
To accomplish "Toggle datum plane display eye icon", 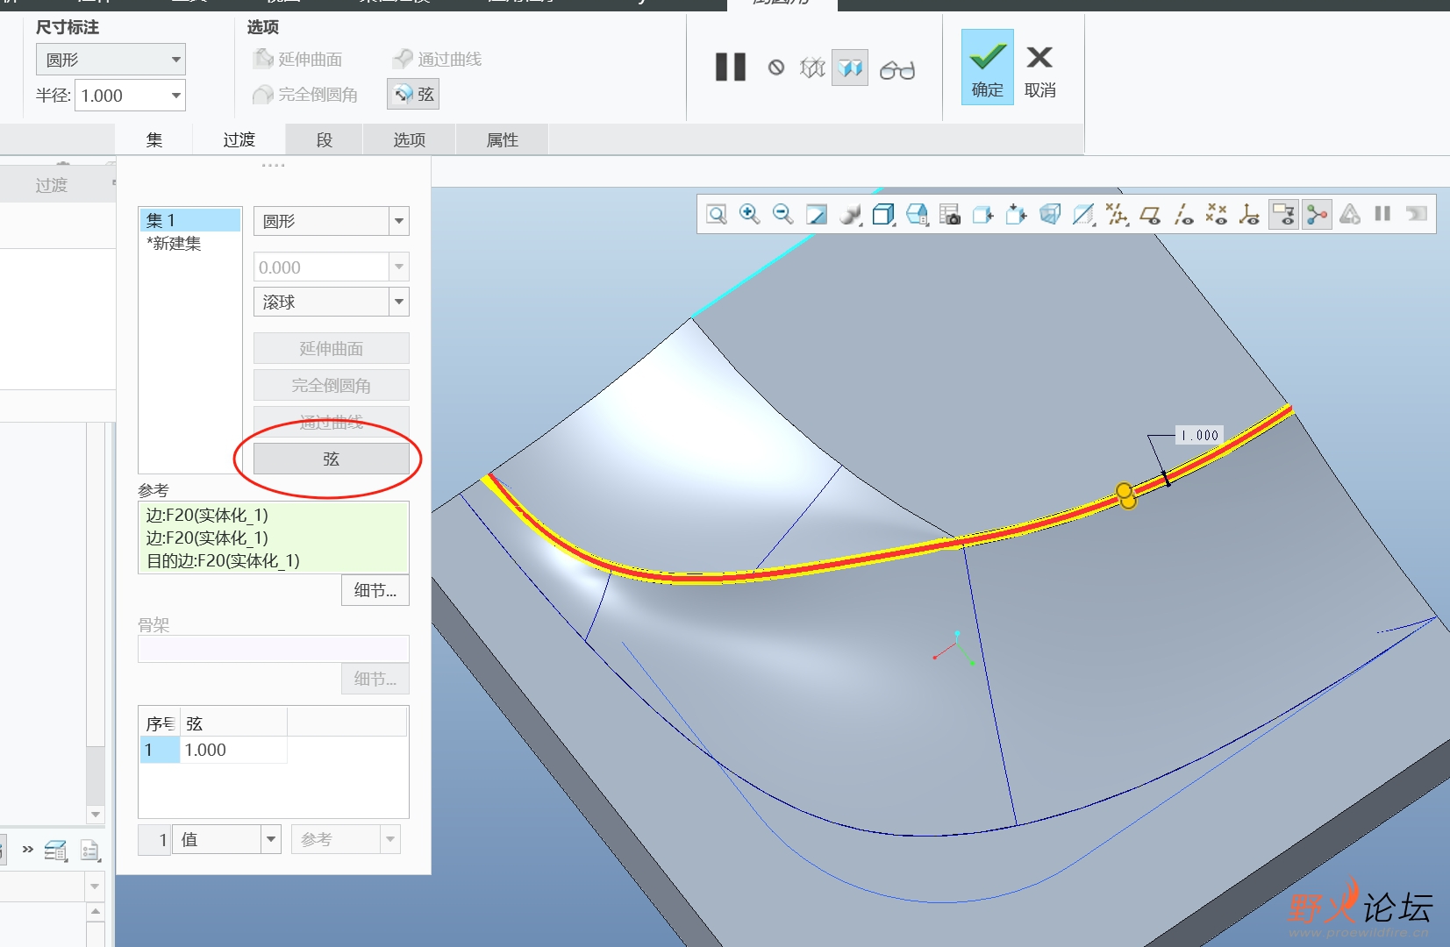I will tap(1150, 214).
